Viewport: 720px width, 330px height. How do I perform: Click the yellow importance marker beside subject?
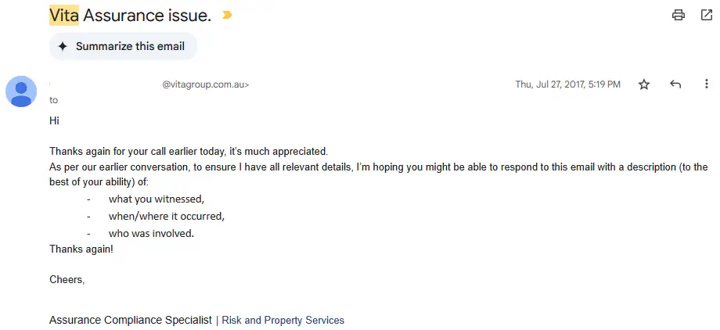(x=228, y=15)
